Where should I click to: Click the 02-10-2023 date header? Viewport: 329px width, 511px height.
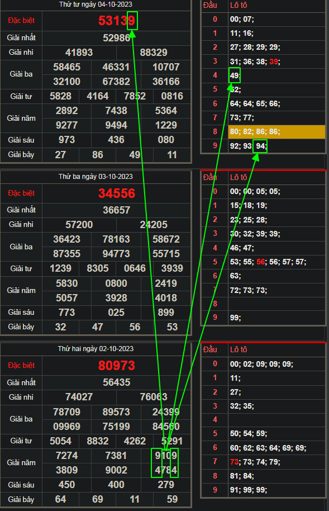coord(96,349)
